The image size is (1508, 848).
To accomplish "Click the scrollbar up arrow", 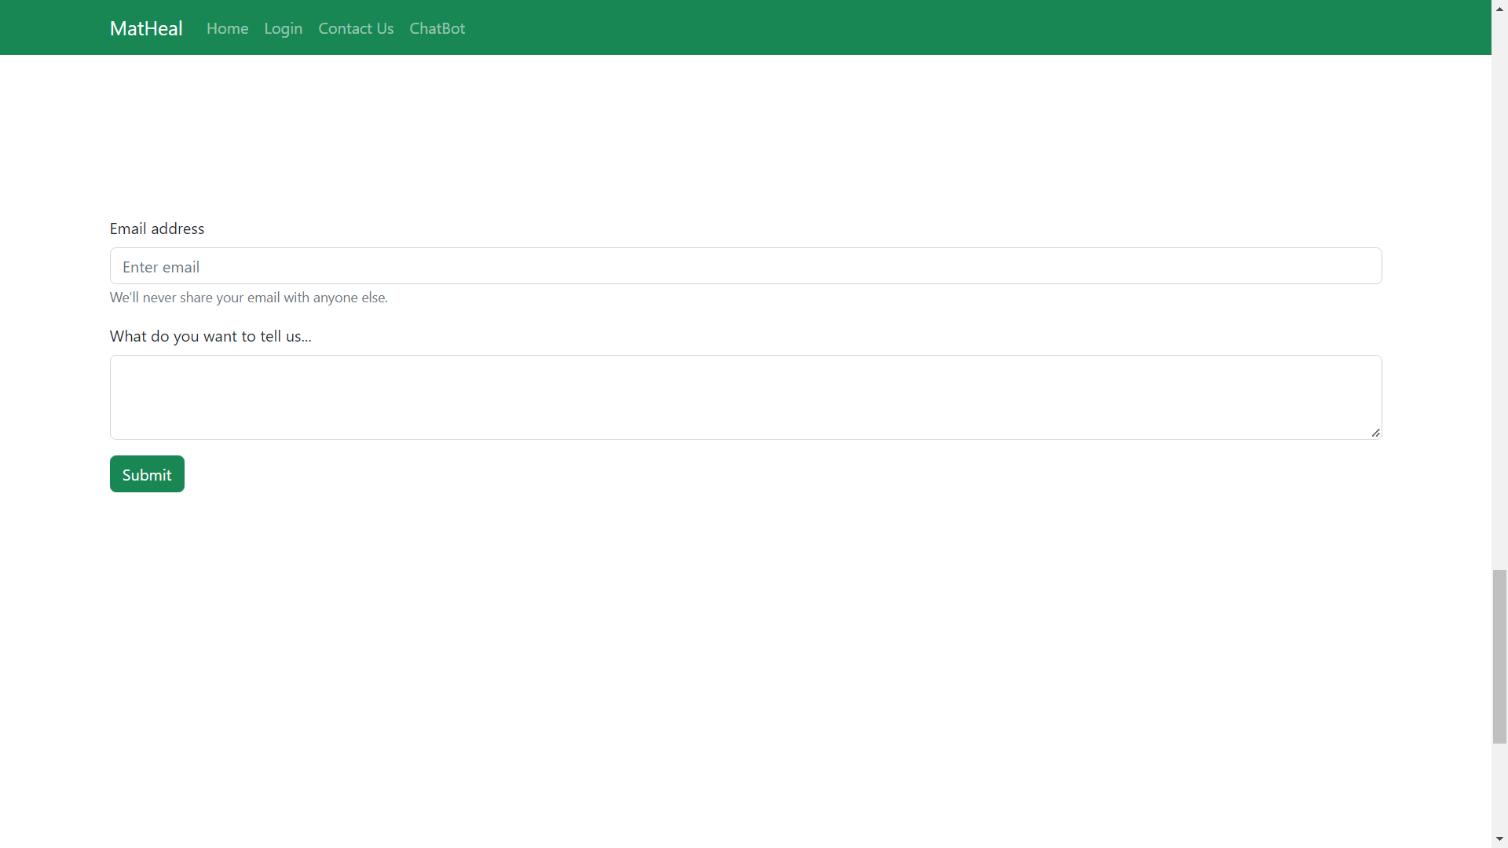I will pos(1499,8).
